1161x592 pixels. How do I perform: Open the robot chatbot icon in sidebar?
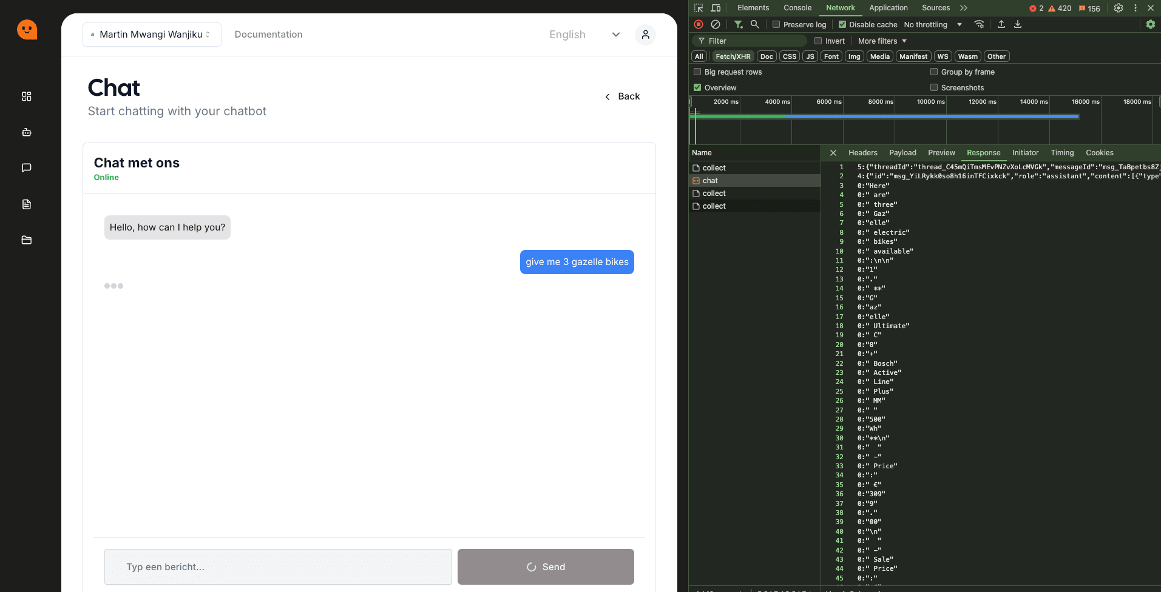point(27,132)
